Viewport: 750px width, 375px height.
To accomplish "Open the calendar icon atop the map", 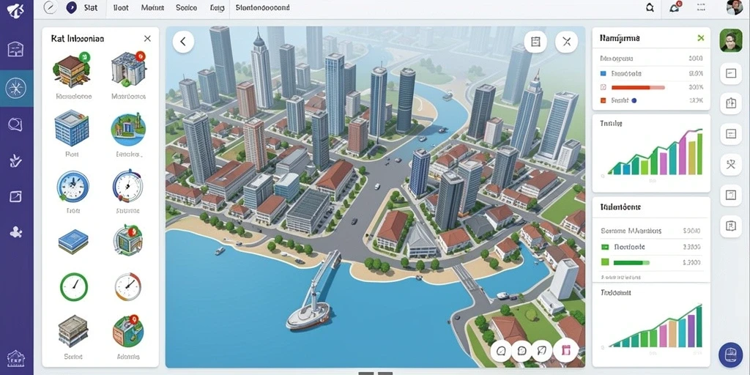I will click(x=535, y=42).
